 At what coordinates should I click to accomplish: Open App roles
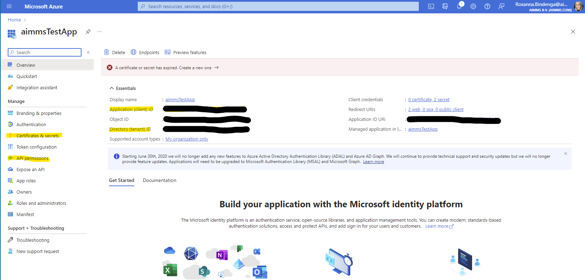pyautogui.click(x=26, y=181)
